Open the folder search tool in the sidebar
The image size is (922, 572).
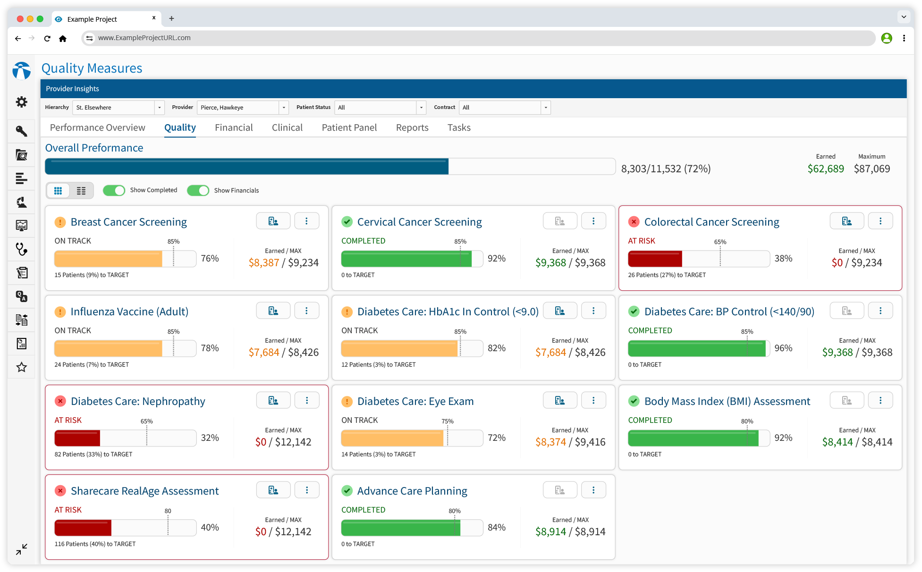point(22,154)
